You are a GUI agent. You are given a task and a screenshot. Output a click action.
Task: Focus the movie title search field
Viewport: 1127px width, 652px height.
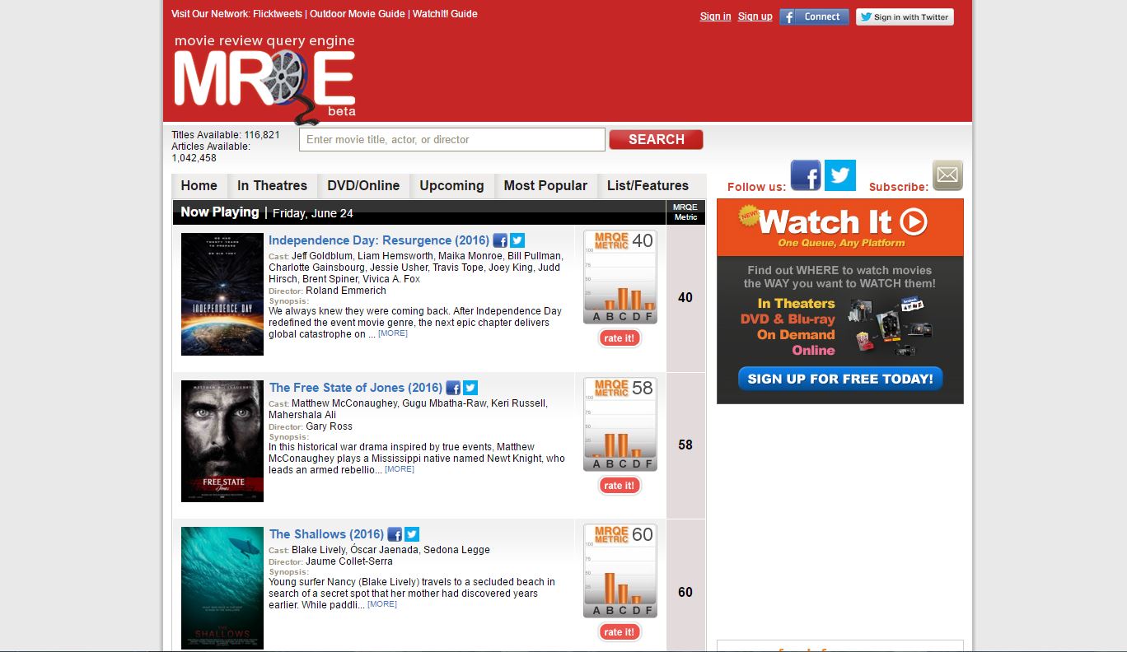(x=452, y=140)
